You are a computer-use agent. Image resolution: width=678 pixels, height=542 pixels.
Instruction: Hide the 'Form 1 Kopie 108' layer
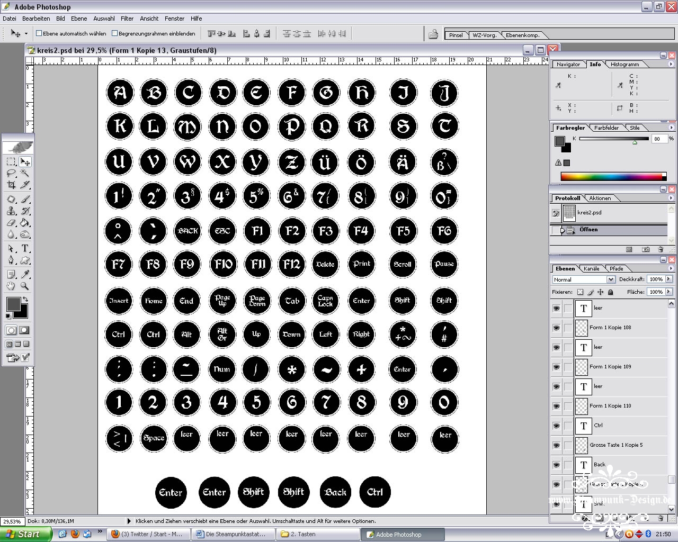click(x=556, y=328)
